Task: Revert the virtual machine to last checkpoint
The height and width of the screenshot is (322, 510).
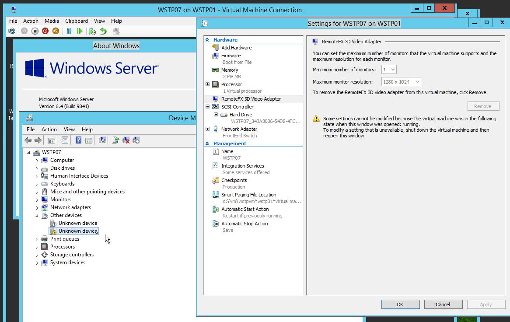Action: [x=103, y=31]
